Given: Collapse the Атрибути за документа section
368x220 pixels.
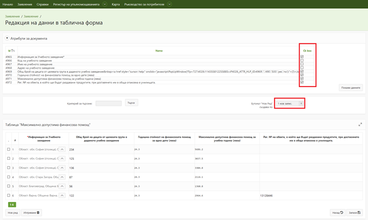Looking at the screenshot, I should click(x=7, y=38).
